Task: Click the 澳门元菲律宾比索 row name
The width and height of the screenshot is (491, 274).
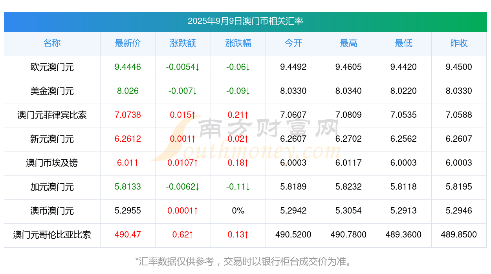Action: click(x=52, y=115)
